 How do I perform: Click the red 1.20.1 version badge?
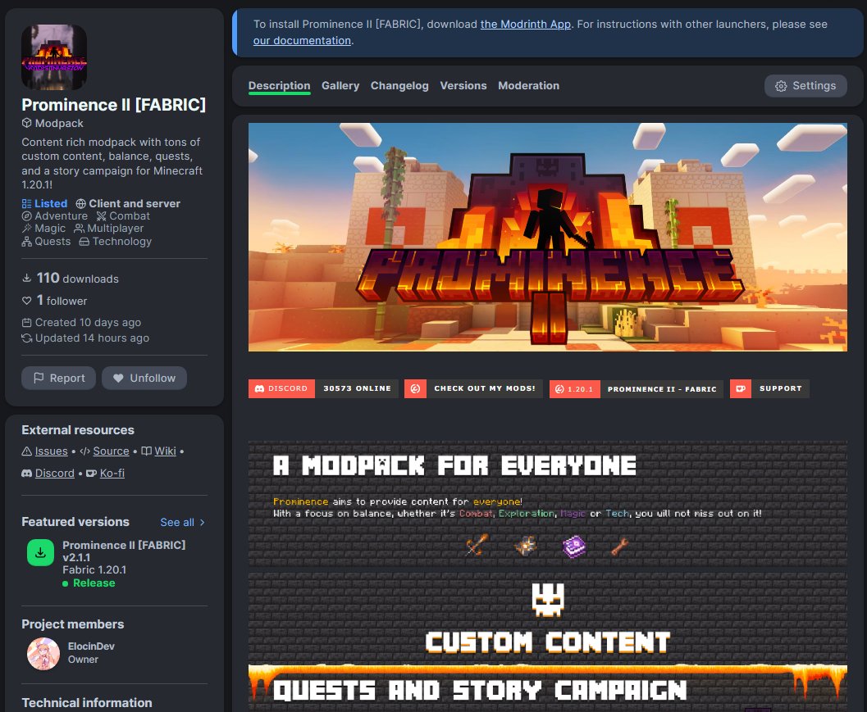click(x=574, y=389)
